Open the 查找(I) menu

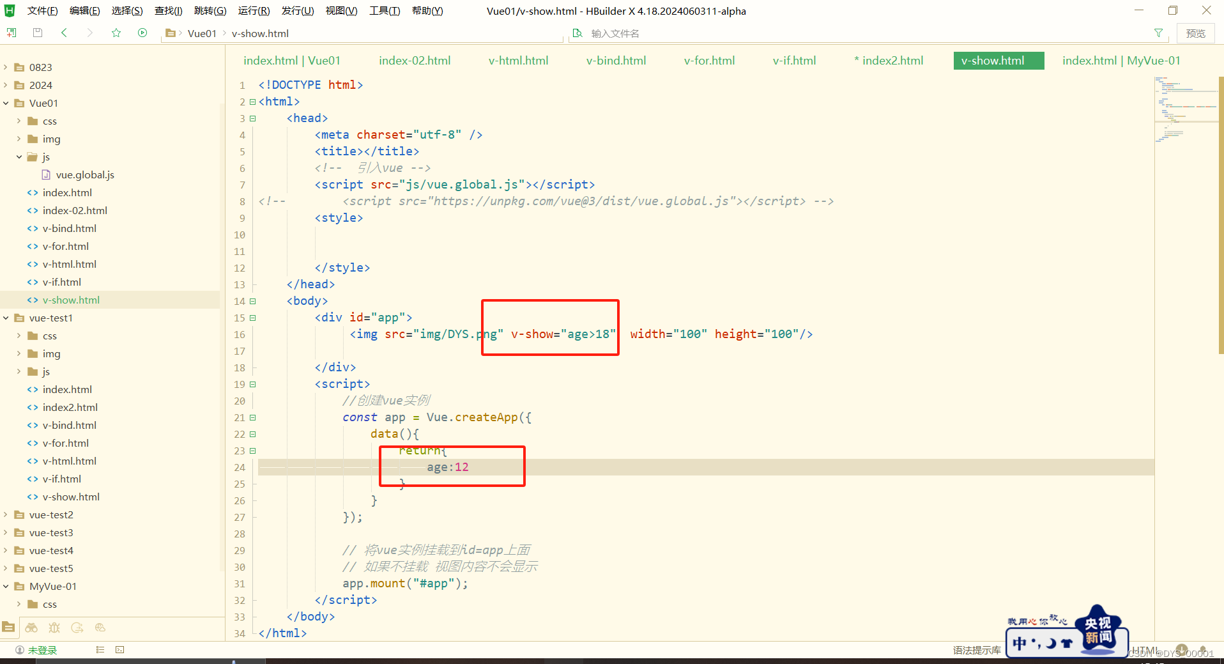click(x=169, y=11)
